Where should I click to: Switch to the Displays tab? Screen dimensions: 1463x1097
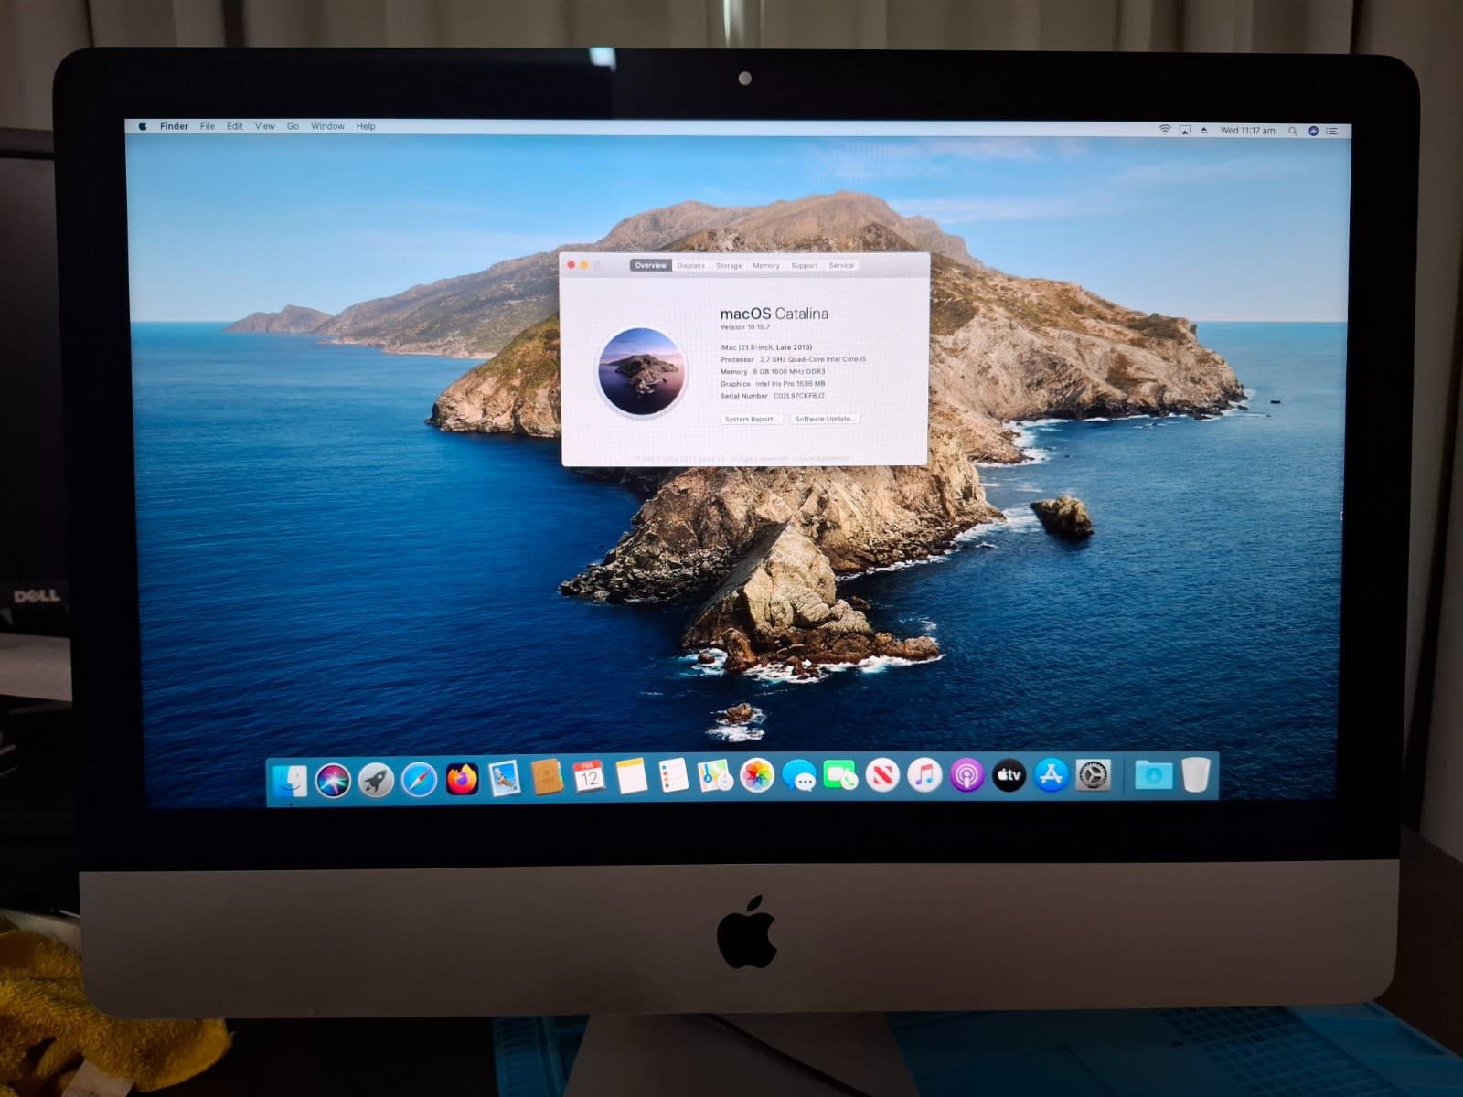(691, 265)
